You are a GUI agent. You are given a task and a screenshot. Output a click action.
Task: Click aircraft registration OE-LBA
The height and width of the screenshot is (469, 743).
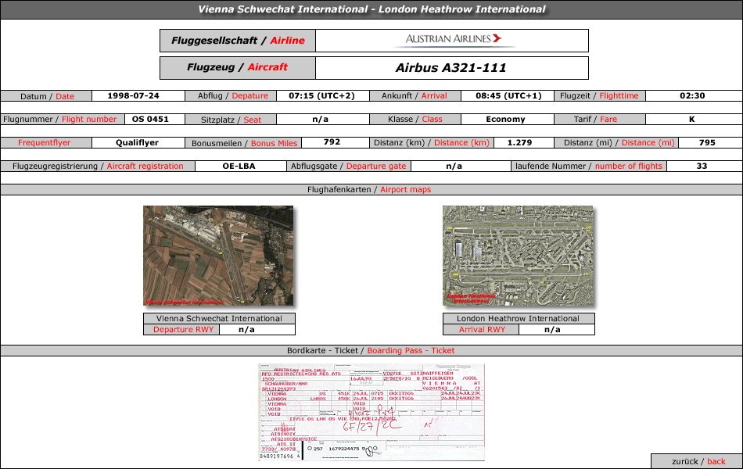tap(239, 166)
